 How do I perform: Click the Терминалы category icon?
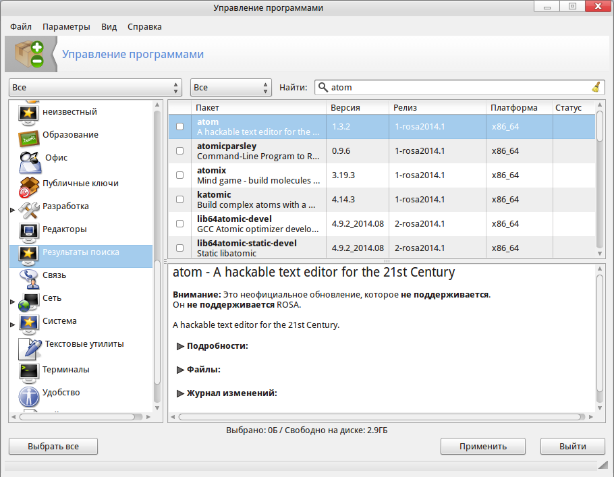[28, 370]
